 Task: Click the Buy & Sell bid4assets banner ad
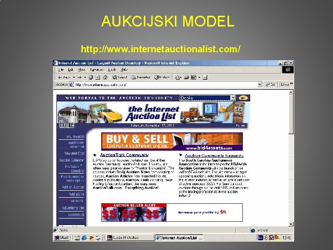pyautogui.click(x=172, y=142)
